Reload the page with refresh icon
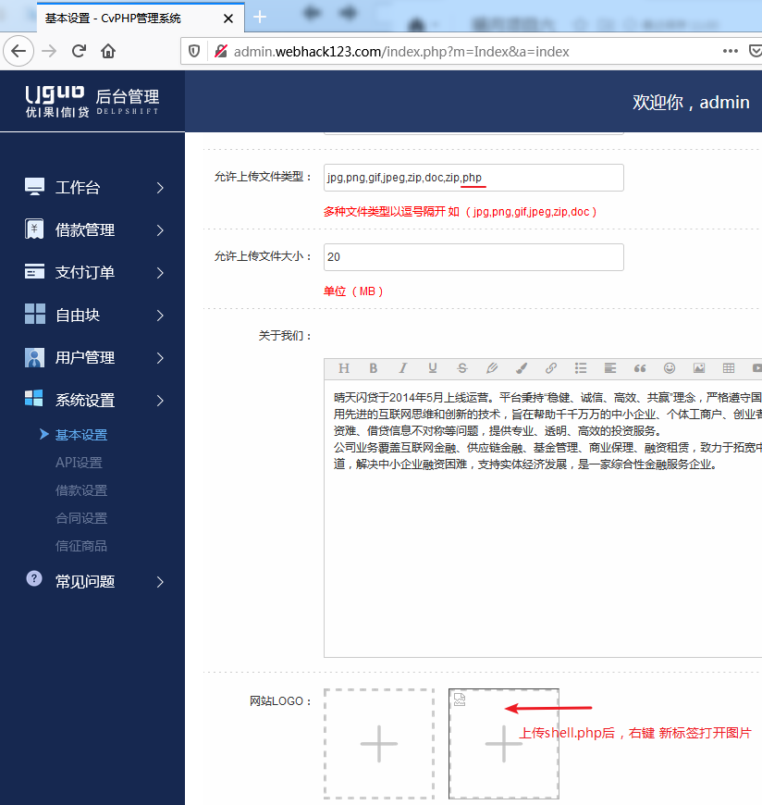This screenshot has height=805, width=762. [79, 51]
